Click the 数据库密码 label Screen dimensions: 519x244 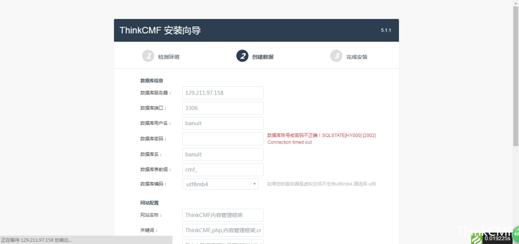[154, 139]
